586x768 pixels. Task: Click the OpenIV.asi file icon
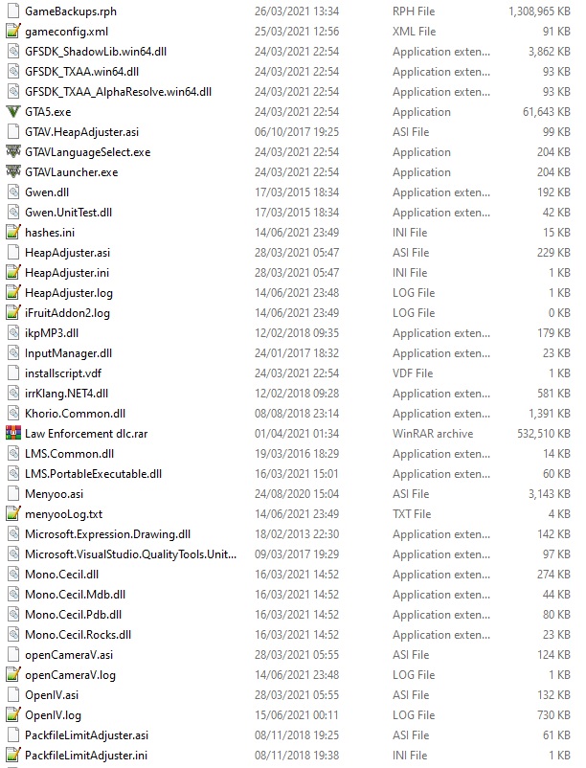coord(13,695)
